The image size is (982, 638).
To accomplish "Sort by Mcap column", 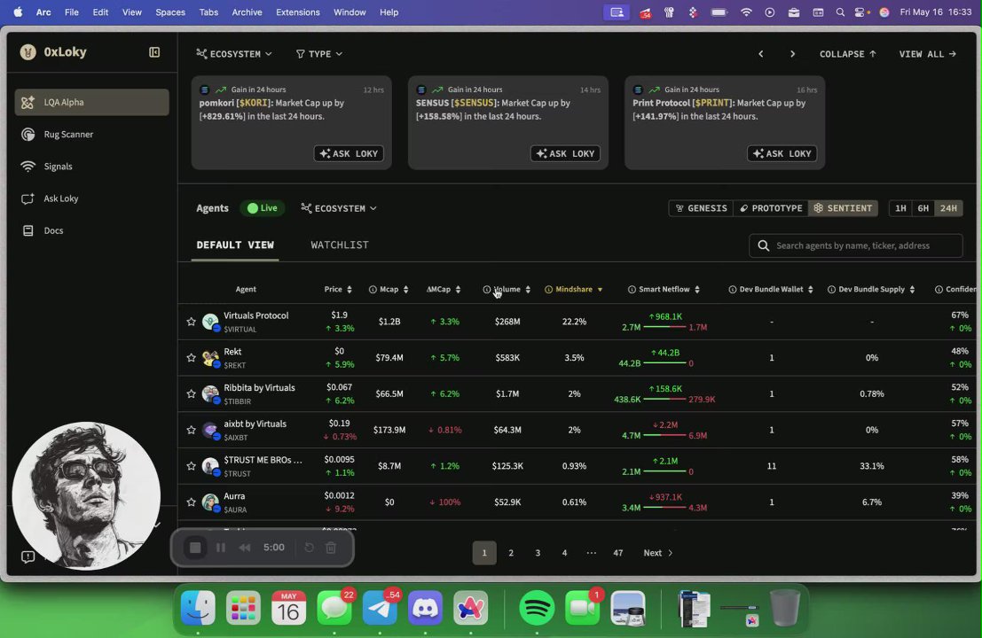I will pyautogui.click(x=389, y=289).
